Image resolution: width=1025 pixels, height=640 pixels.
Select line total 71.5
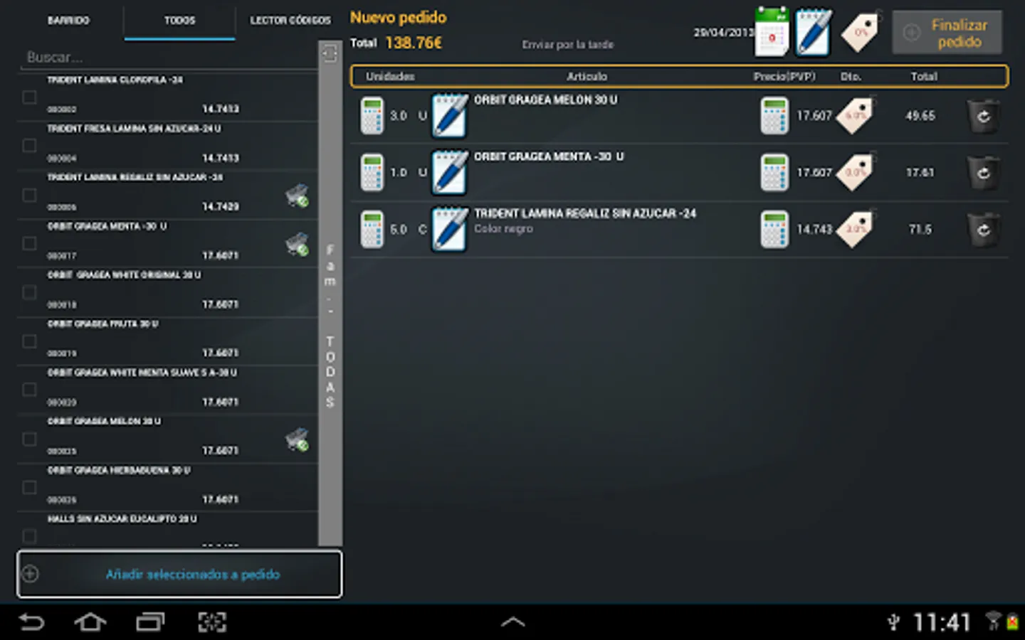(920, 229)
